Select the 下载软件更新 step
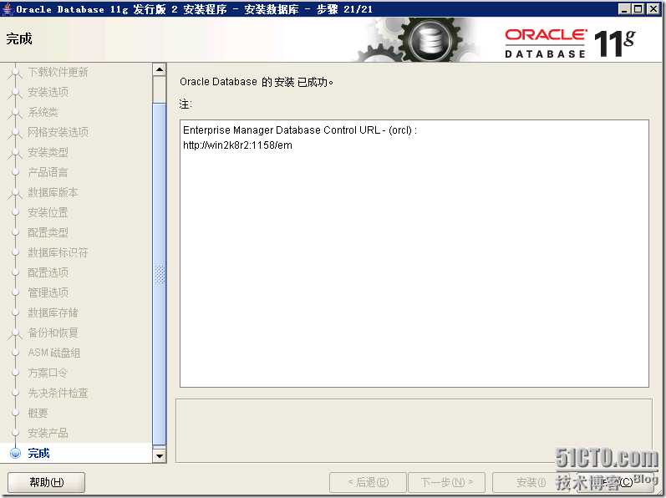Screen dimensions: 666x498 pyautogui.click(x=58, y=72)
